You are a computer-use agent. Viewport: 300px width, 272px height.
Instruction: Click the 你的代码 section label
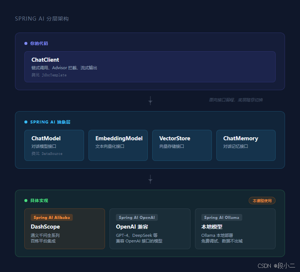39,43
